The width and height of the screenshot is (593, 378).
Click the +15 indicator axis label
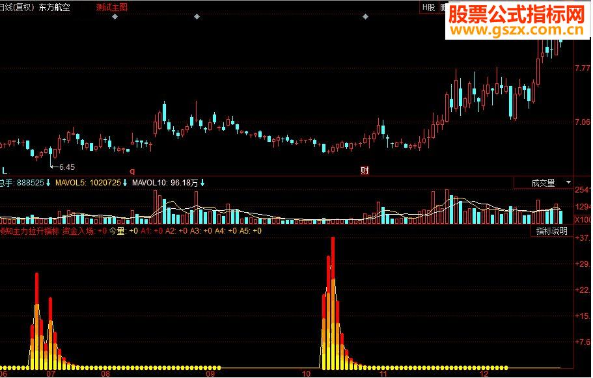point(583,316)
